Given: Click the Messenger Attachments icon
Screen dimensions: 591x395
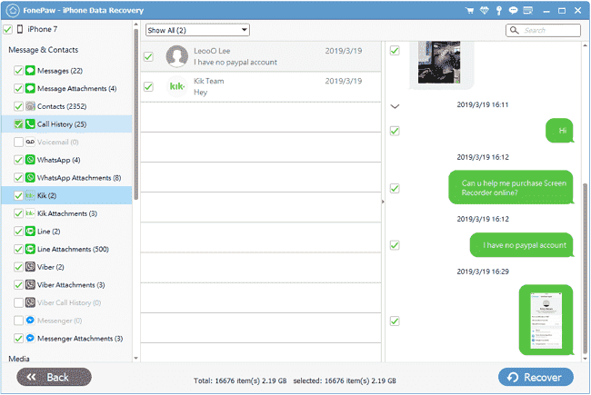Looking at the screenshot, I should coord(30,338).
